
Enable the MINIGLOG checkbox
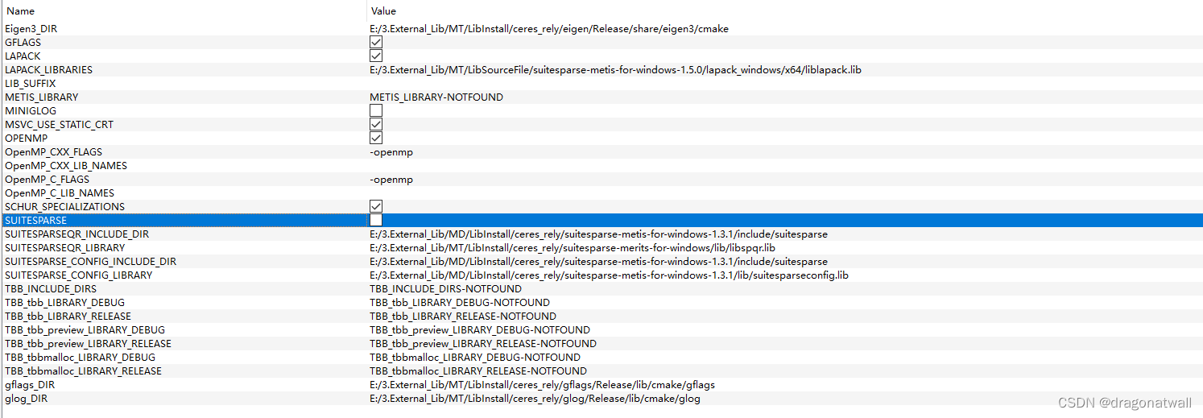[376, 110]
